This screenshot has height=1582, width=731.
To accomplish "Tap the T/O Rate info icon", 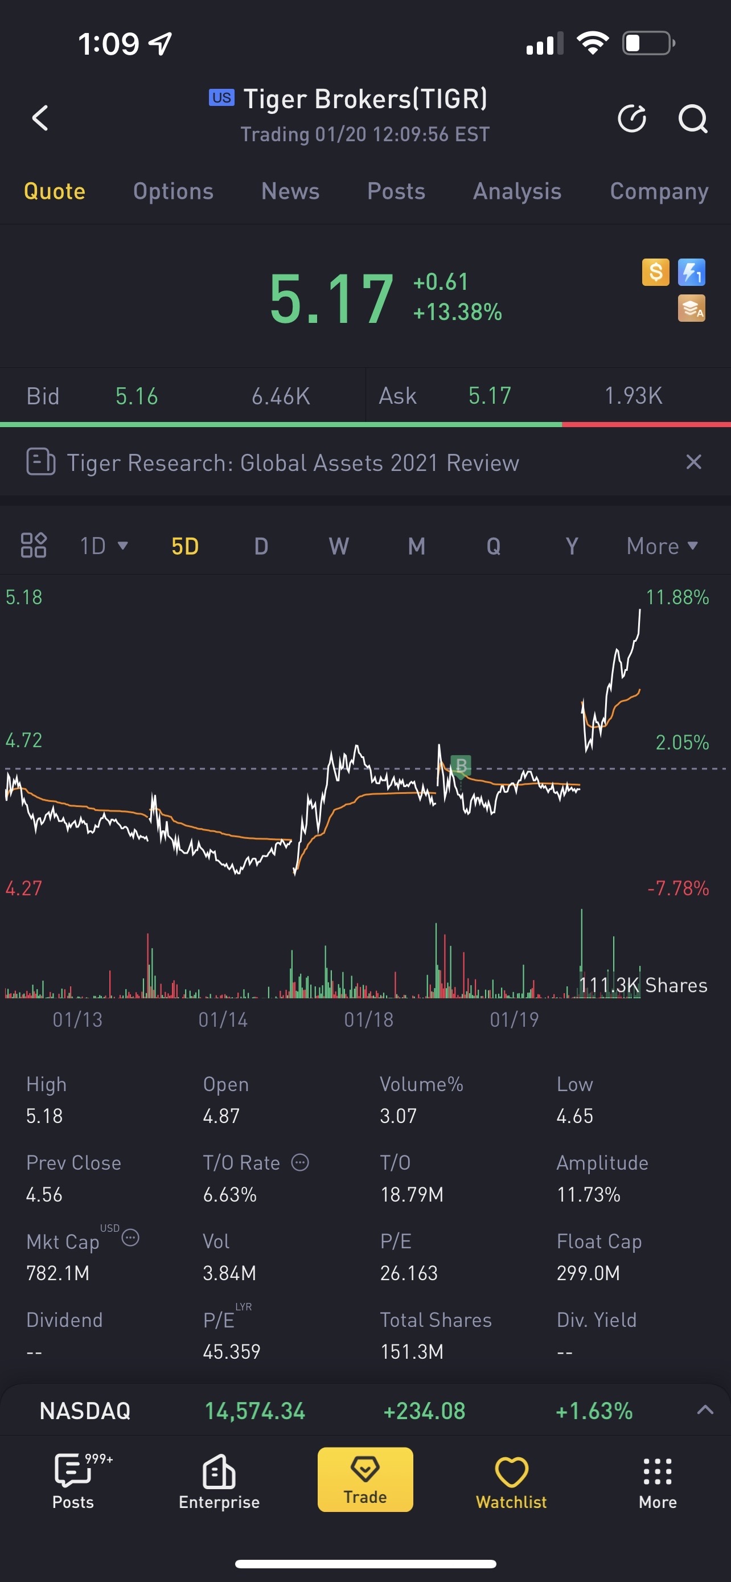I will (299, 1162).
